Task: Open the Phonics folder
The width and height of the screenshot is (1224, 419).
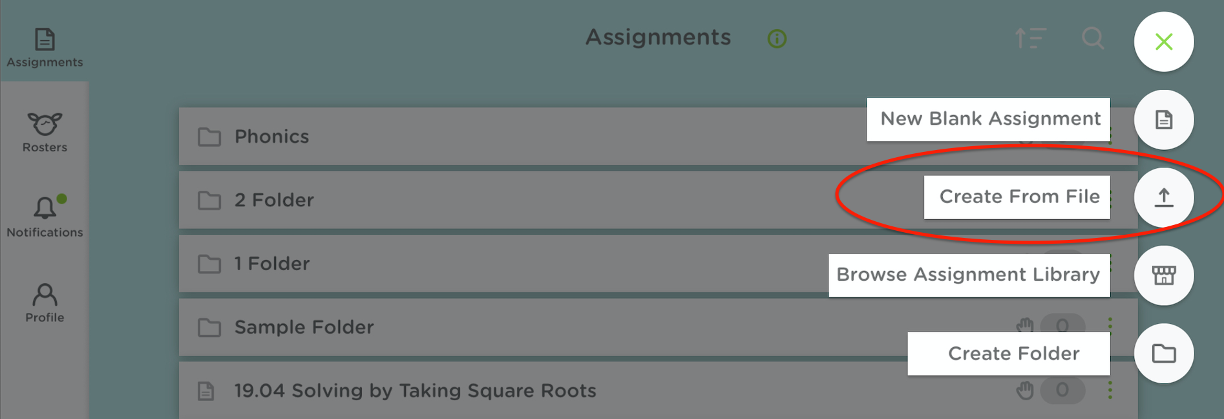Action: tap(271, 136)
